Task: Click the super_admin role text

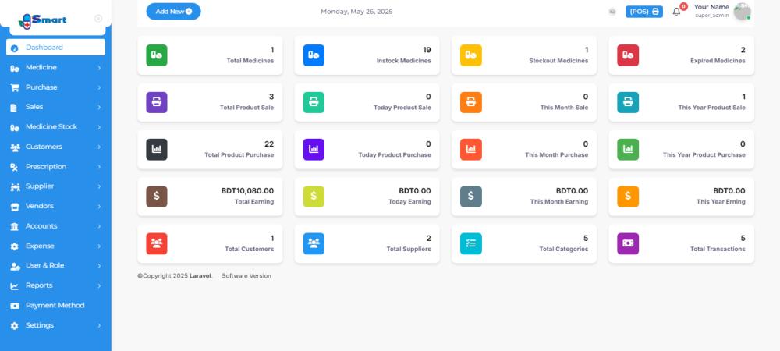Action: 712,16
